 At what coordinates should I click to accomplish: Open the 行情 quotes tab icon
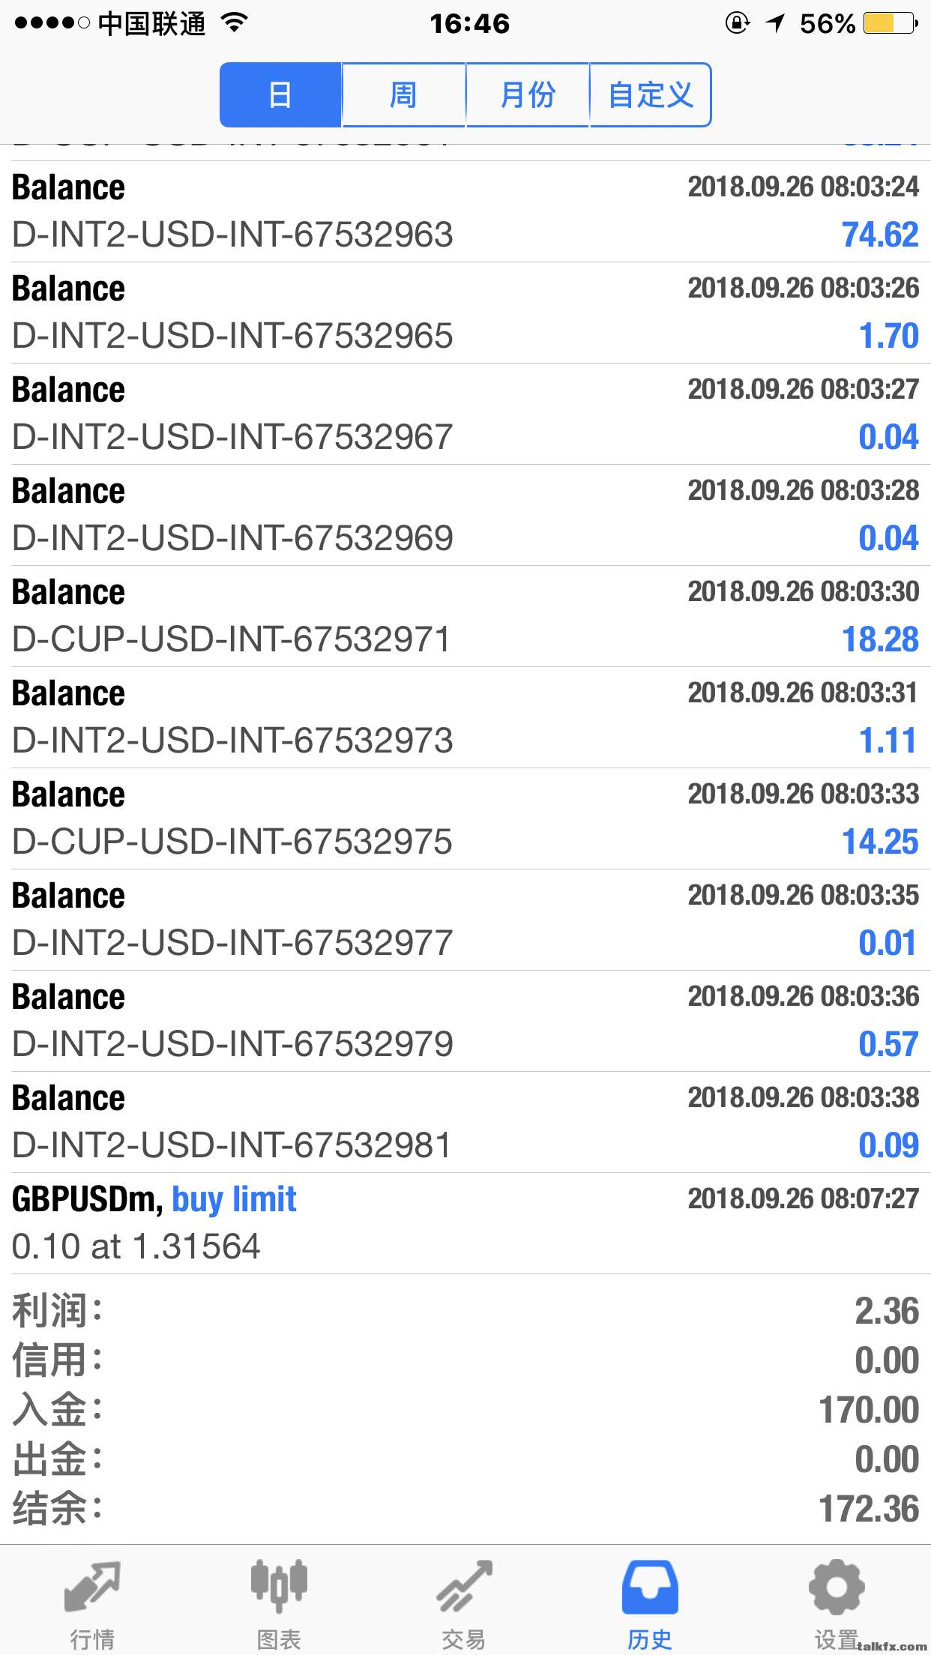pos(92,1588)
